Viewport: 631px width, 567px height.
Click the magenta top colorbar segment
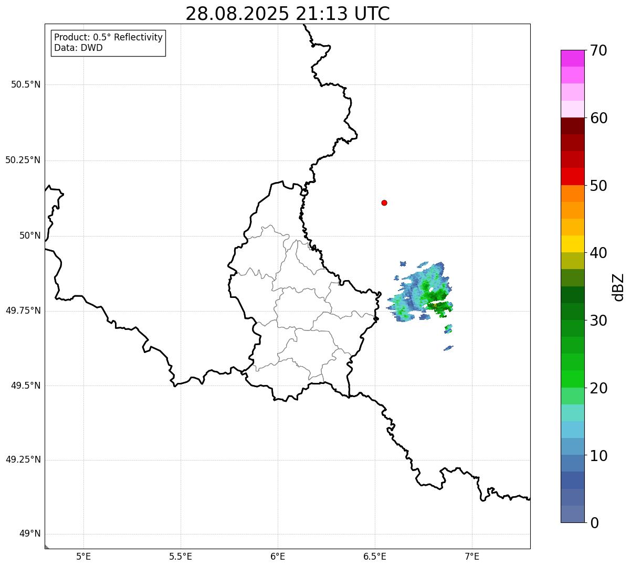572,58
